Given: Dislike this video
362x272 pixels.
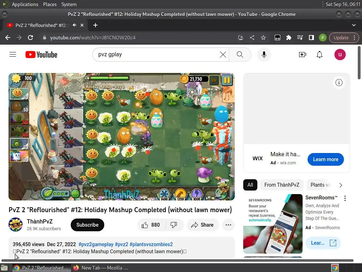Looking at the screenshot, I should (174, 225).
